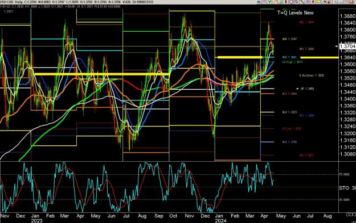Screen dimensions: 356x223
Task: Click the 25.0000 stochastic level label
Action: (x=344, y=200)
